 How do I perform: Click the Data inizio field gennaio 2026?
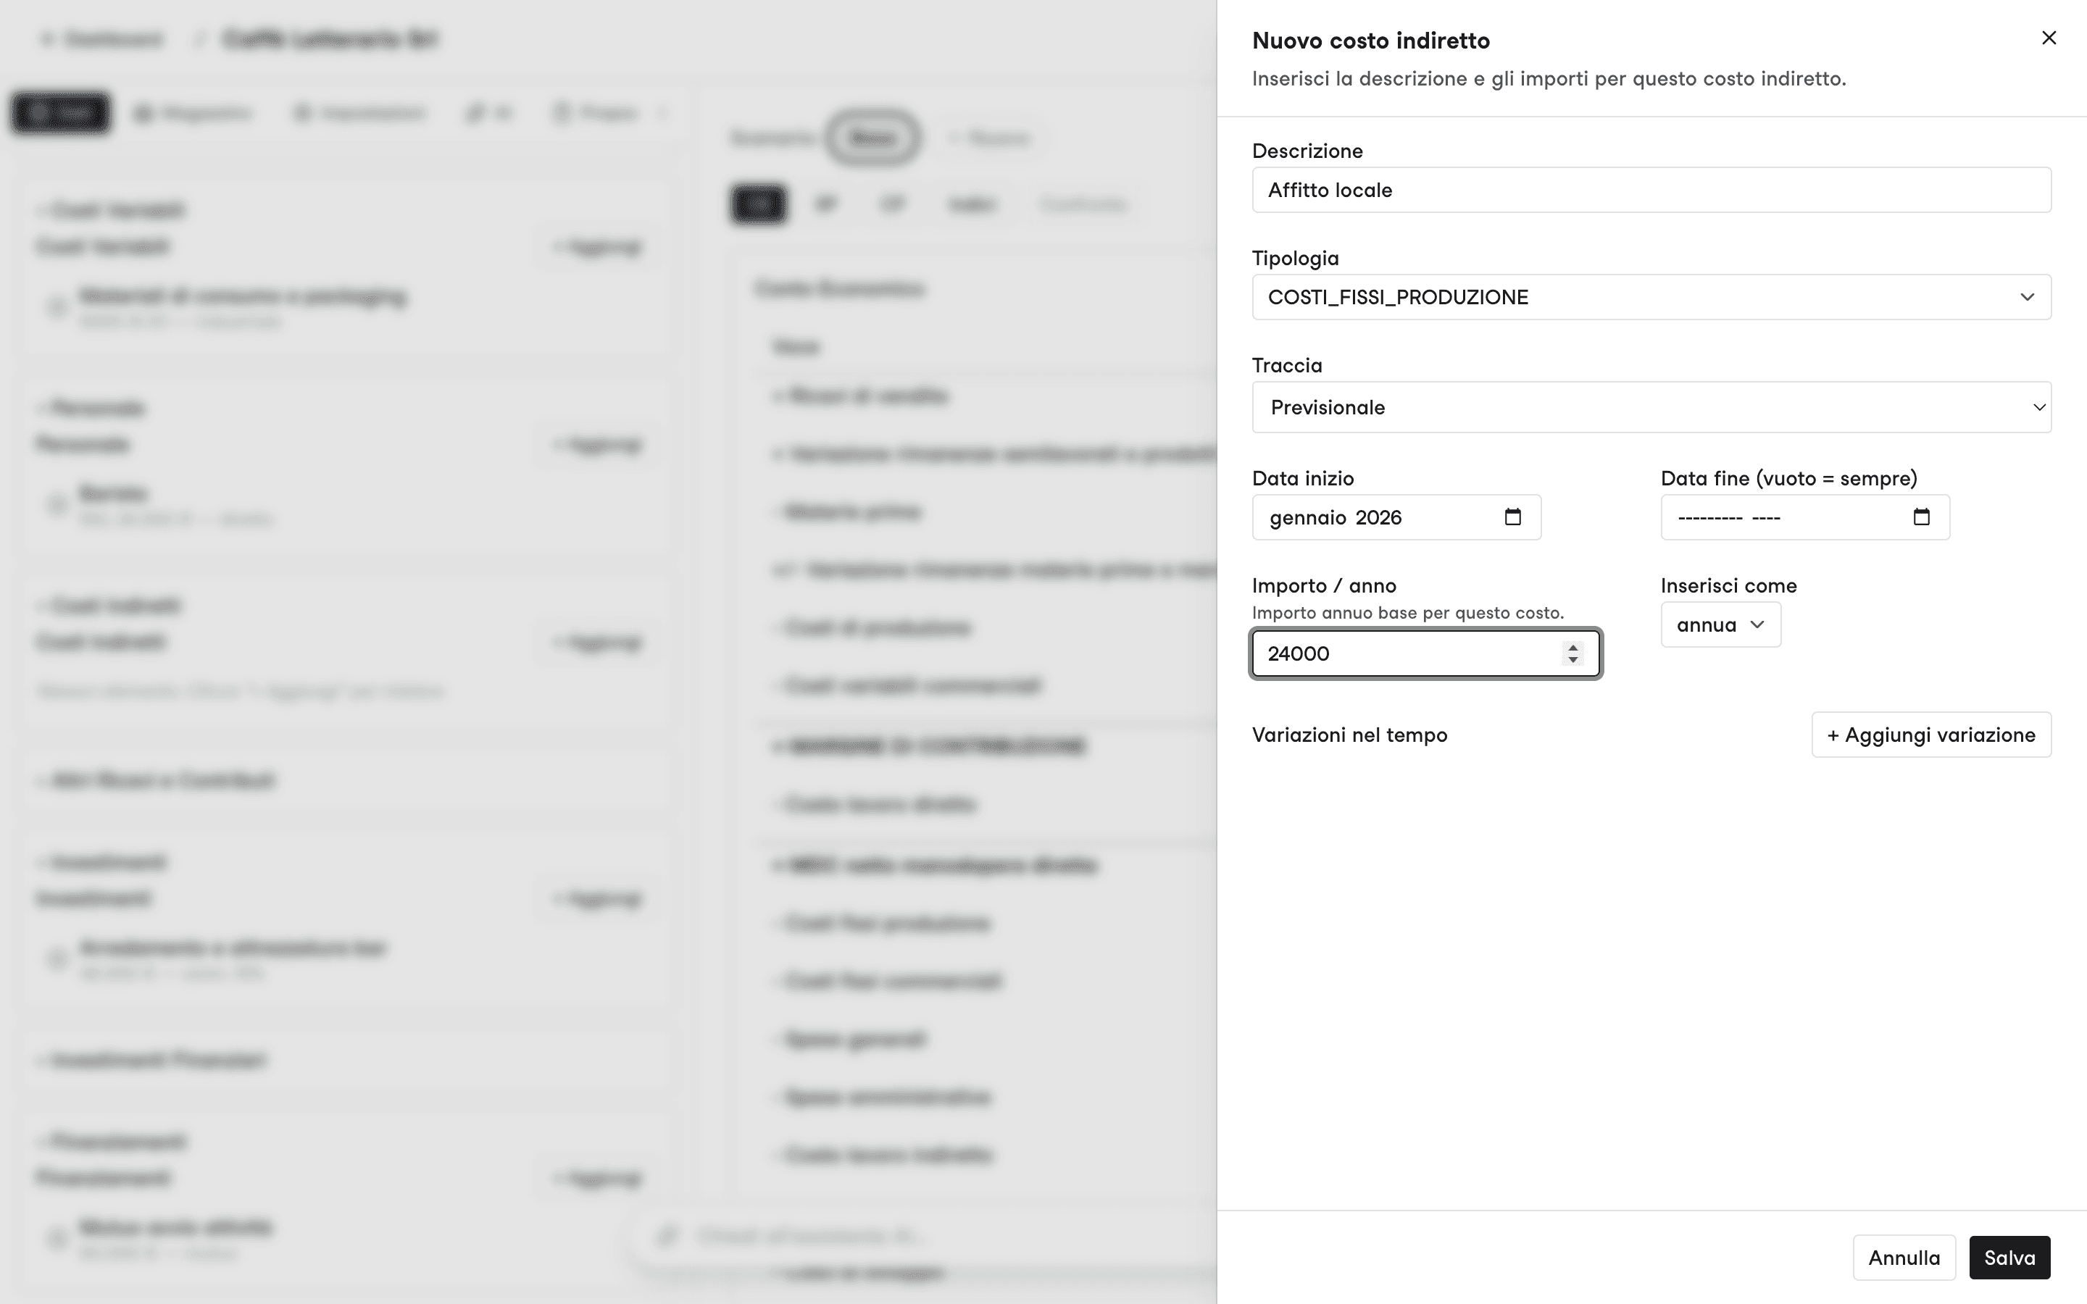[x=1396, y=517]
